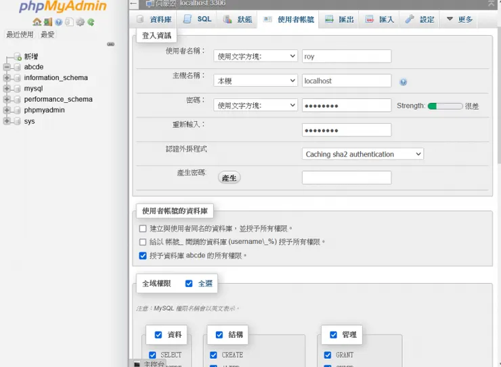Open the 設定 settings tab

coord(420,20)
